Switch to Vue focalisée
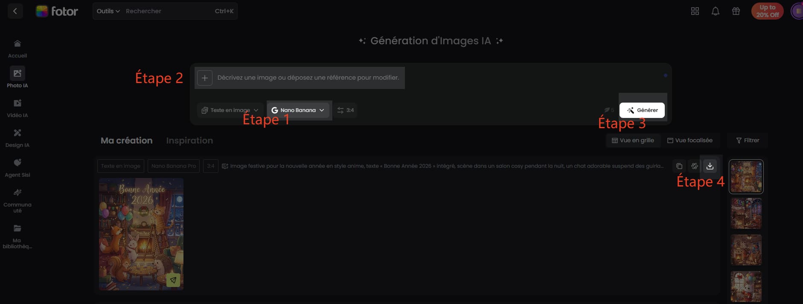 [x=690, y=141]
